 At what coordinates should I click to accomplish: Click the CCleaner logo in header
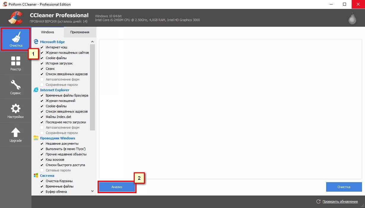15,18
